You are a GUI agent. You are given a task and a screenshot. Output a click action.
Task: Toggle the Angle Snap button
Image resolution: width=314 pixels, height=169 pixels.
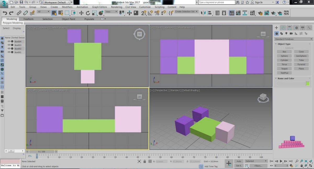pyautogui.click(x=150, y=13)
